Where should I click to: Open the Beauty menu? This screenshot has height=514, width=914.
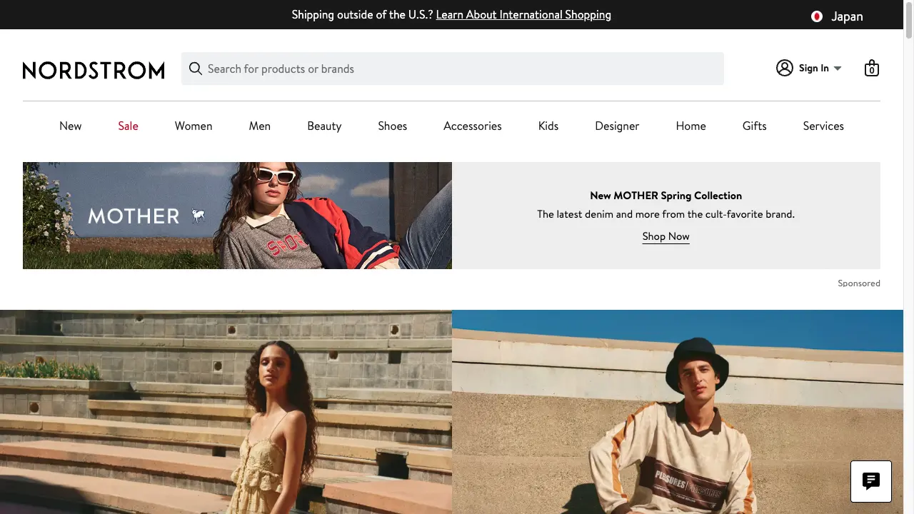click(324, 126)
